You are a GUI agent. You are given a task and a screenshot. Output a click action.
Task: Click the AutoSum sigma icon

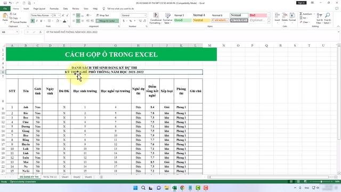(301, 14)
